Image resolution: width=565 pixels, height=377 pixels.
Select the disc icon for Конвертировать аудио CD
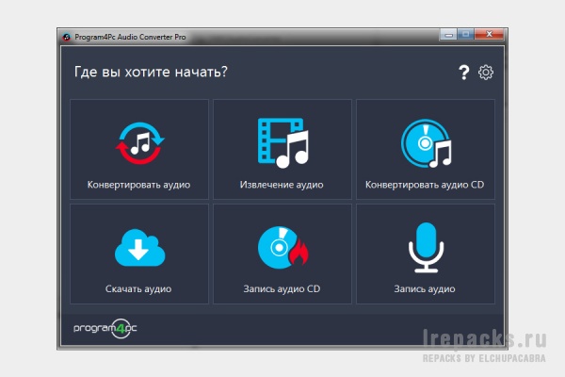tap(427, 143)
